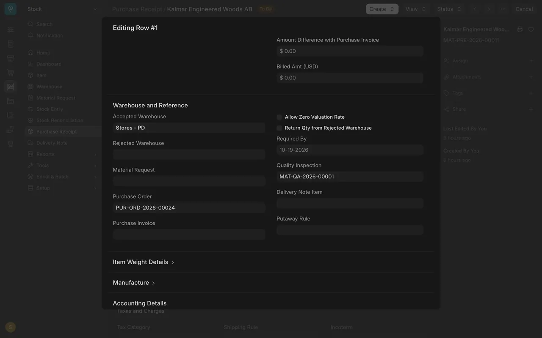Enable Allow Zero Valuation Rate checkbox
542x338 pixels.
point(279,117)
